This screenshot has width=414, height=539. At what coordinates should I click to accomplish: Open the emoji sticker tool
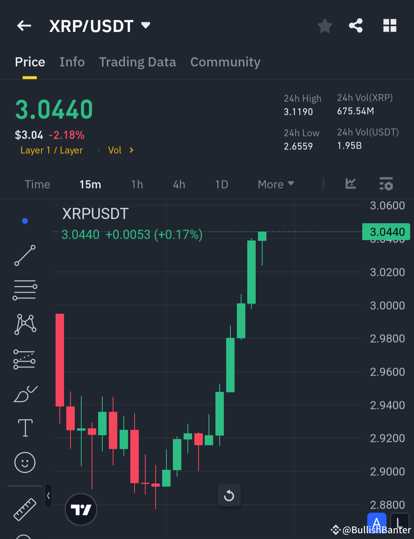(x=25, y=463)
